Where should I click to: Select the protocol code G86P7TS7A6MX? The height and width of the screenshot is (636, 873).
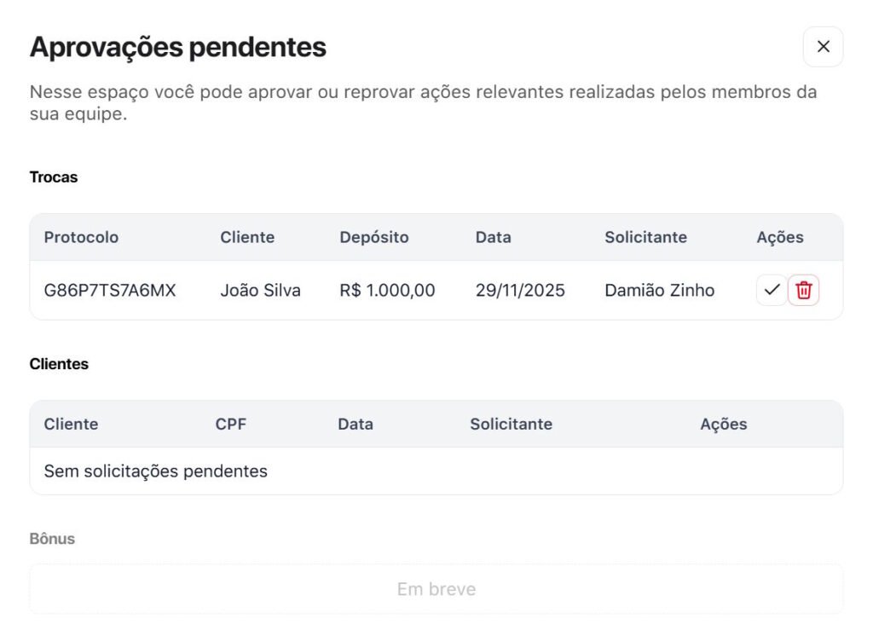tap(110, 291)
